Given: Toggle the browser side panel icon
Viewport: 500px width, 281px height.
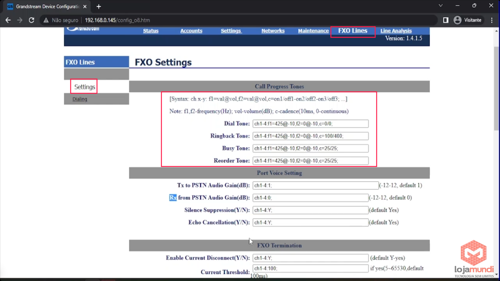Looking at the screenshot, I should coord(445,20).
